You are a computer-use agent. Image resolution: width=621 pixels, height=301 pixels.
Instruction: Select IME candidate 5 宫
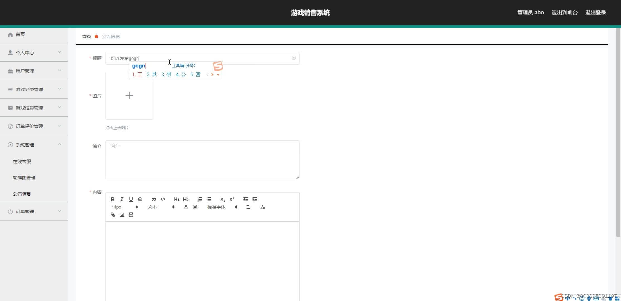195,74
